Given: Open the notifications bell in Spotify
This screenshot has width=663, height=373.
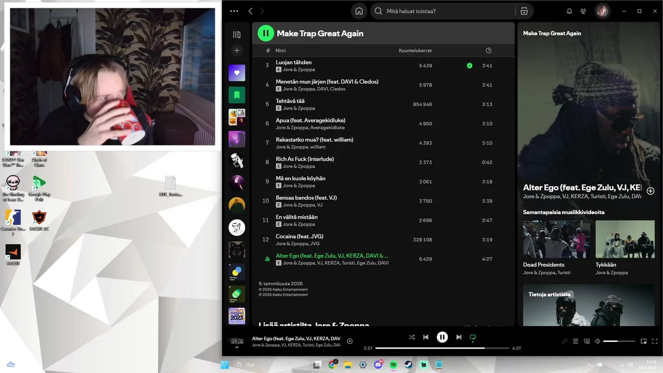Looking at the screenshot, I should click(x=569, y=11).
